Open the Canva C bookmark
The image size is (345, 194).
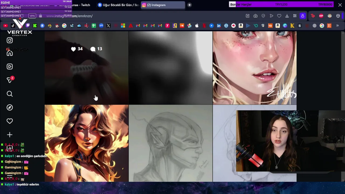click(285, 26)
